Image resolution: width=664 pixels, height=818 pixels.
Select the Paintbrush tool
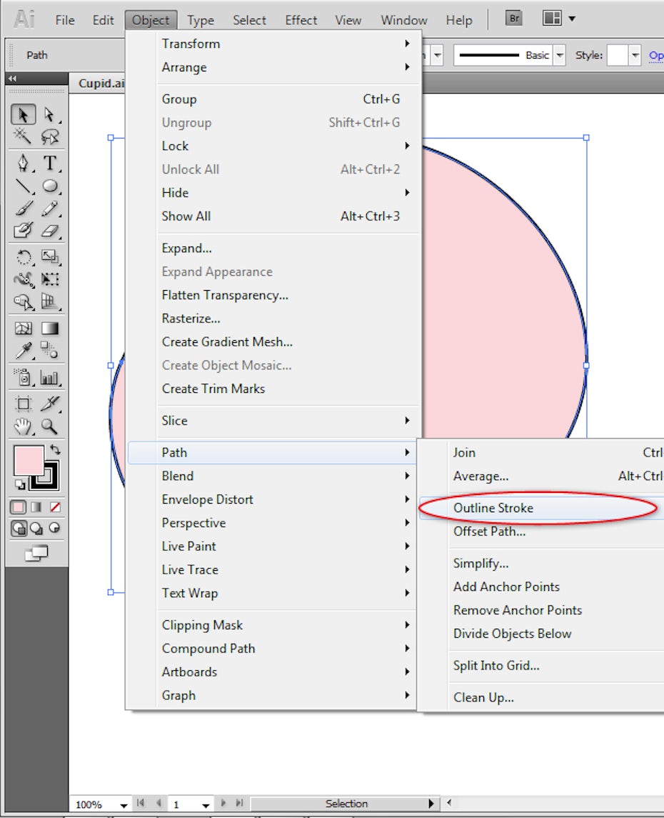pyautogui.click(x=23, y=209)
